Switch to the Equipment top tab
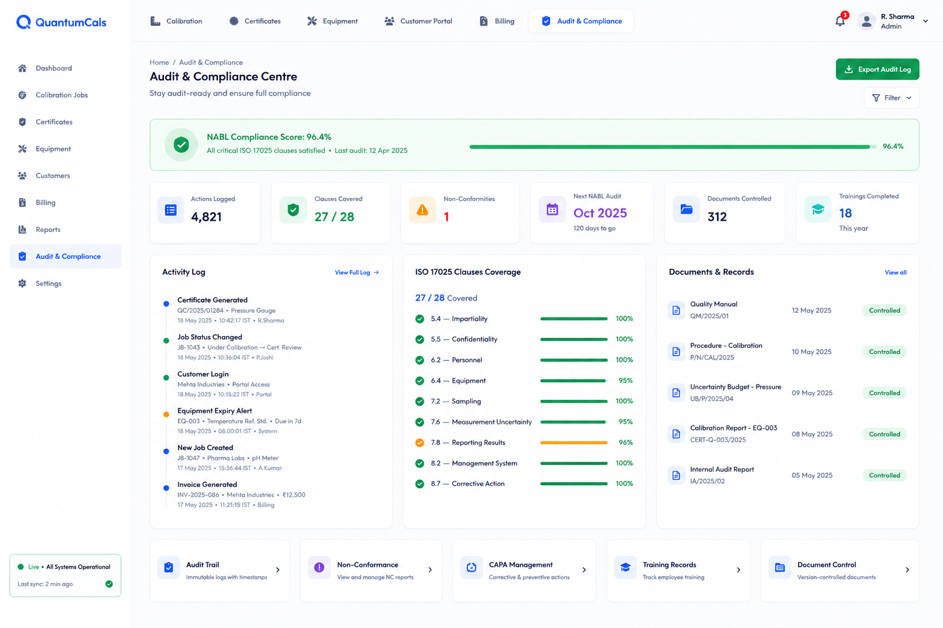The image size is (943, 628). pos(332,21)
